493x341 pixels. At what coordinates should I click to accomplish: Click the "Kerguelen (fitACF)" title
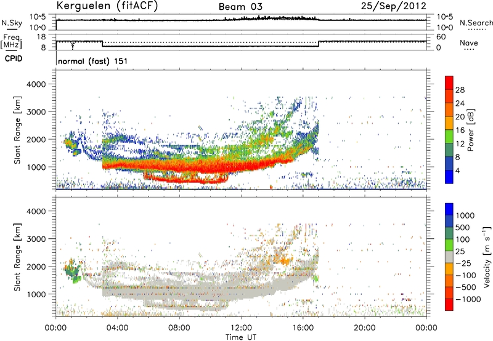(x=107, y=6)
